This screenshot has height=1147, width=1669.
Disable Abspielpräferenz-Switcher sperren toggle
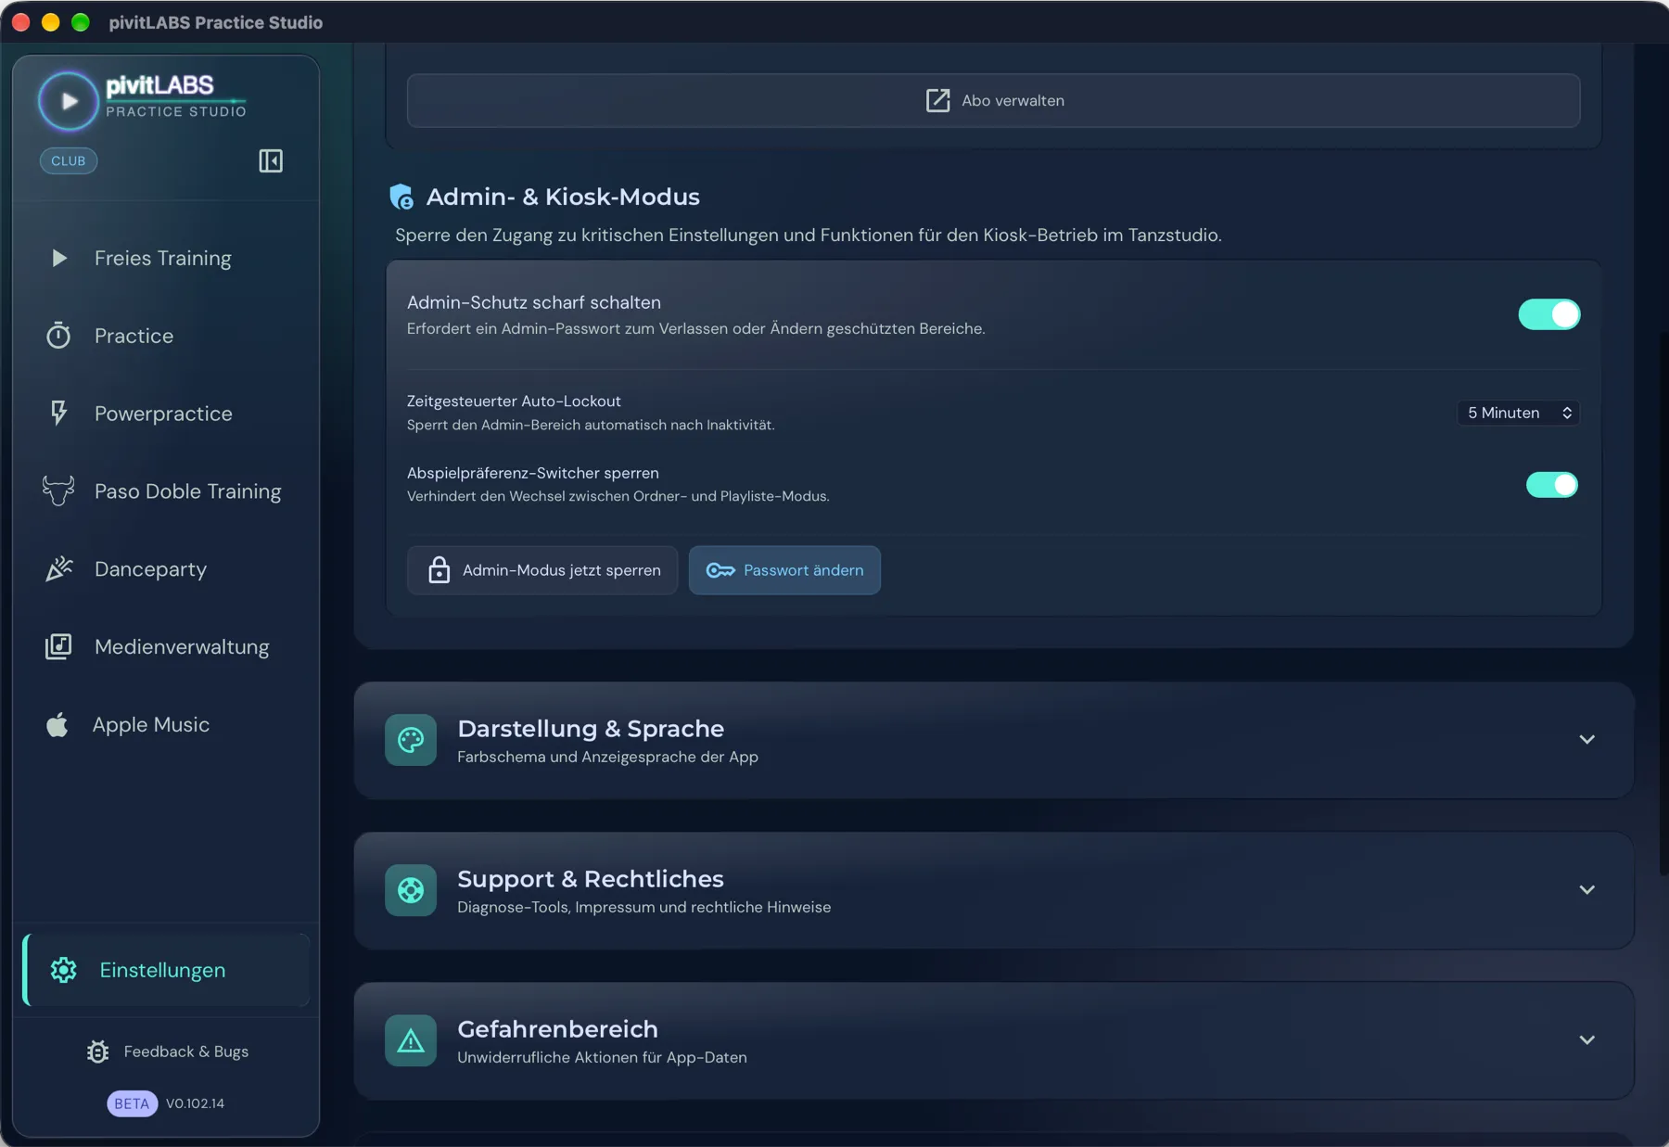pos(1552,484)
